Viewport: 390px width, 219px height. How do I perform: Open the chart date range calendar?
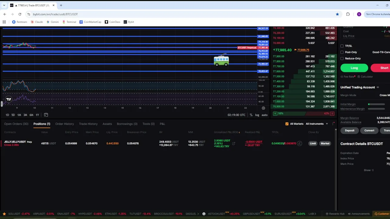coord(46,115)
